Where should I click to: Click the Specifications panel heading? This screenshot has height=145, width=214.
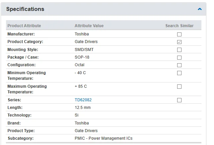tap(25, 9)
